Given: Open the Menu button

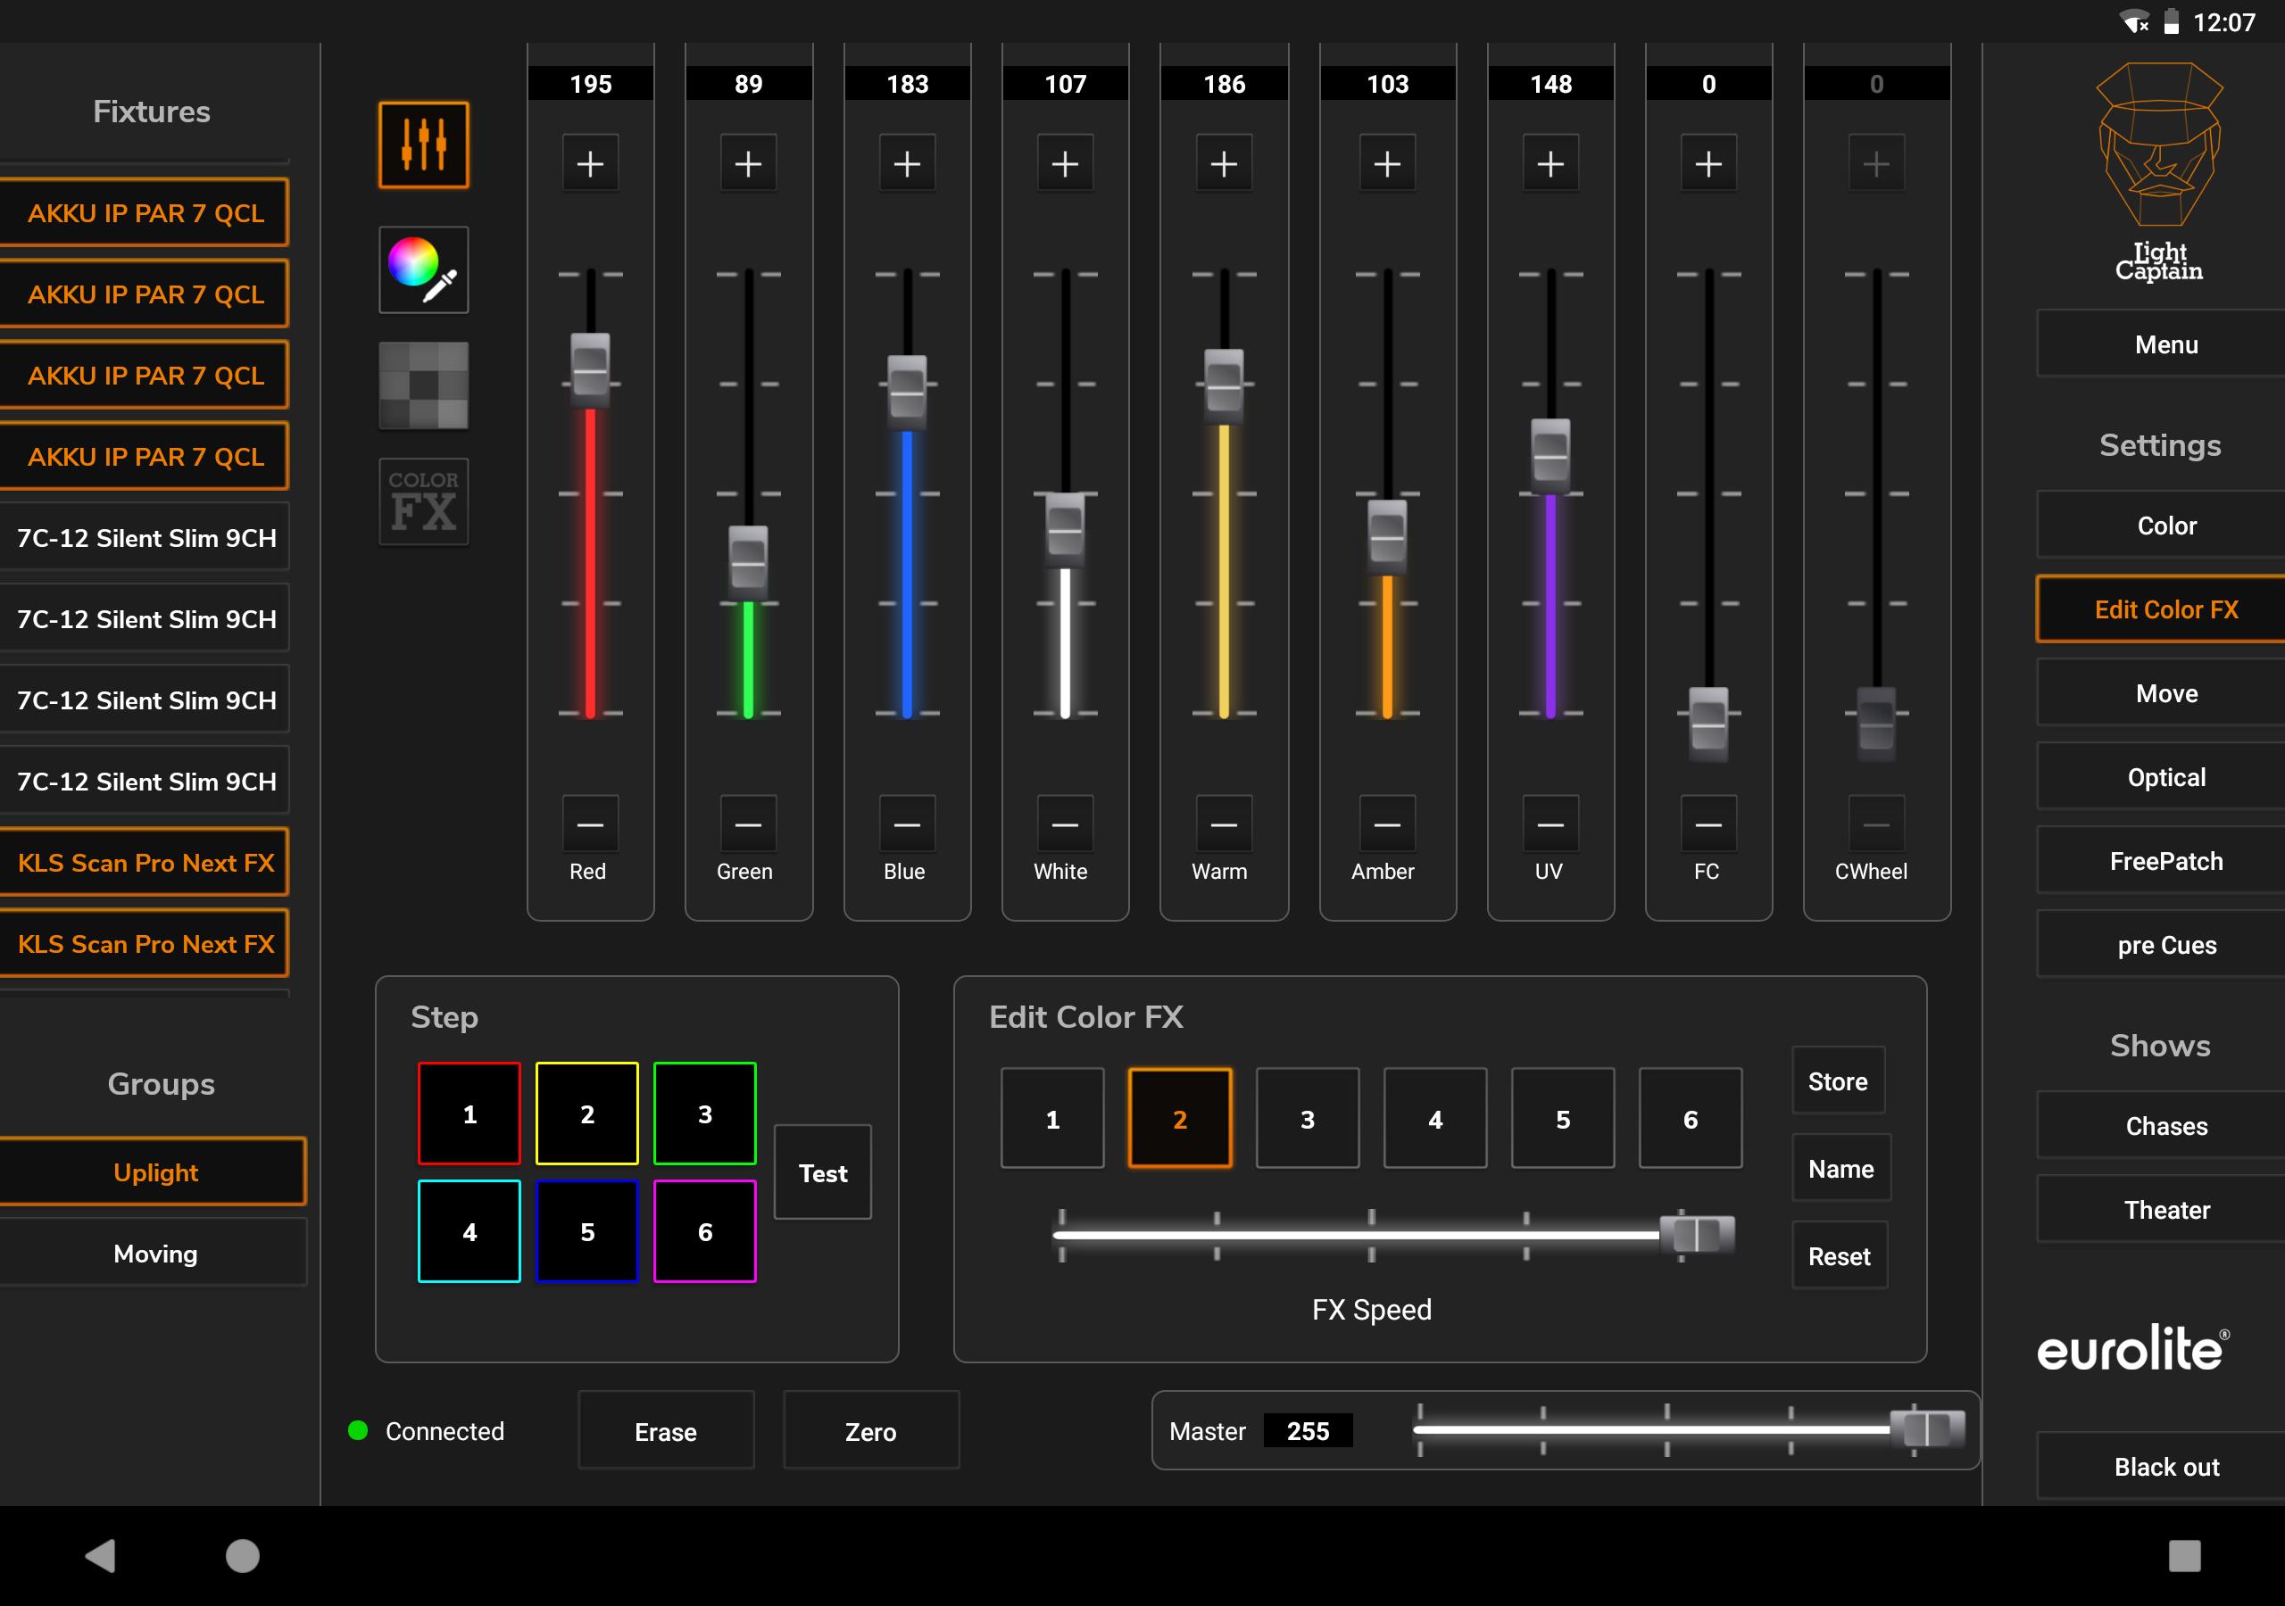Looking at the screenshot, I should pyautogui.click(x=2162, y=344).
